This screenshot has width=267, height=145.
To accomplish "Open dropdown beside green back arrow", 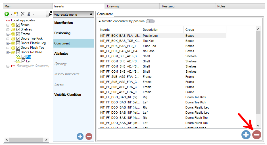I will click(x=11, y=14).
